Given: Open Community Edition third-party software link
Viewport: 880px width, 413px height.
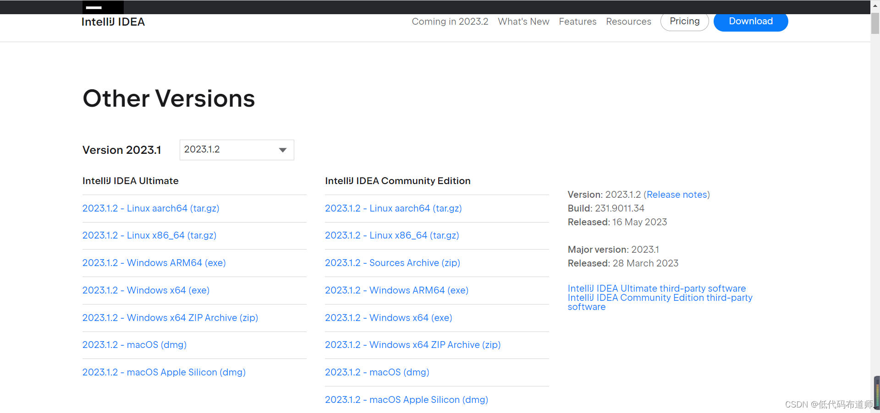Looking at the screenshot, I should 660,302.
